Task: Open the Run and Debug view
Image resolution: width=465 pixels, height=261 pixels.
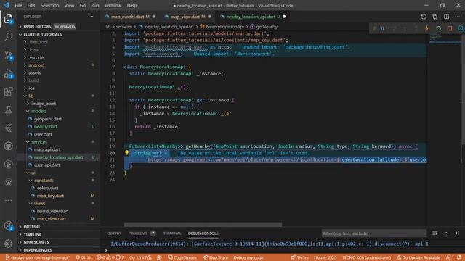Action: pos(8,73)
